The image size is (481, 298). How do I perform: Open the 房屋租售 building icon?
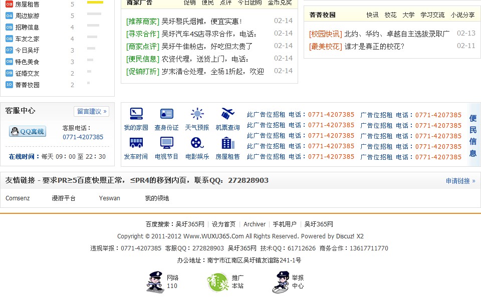(x=227, y=143)
